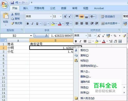The image size is (128, 101).
Task: Choose 剪切(T) in context menu
Action: [x=100, y=50]
